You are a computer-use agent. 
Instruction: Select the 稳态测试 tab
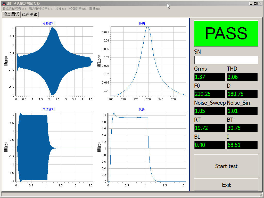click(x=11, y=14)
